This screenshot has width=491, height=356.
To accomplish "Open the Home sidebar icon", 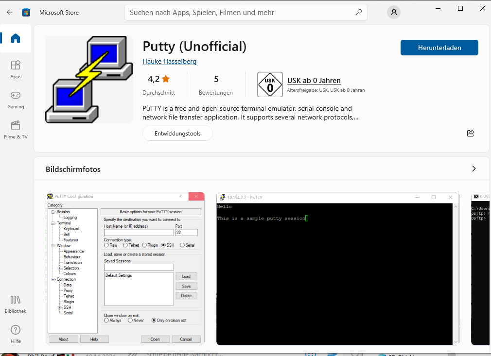I will [x=16, y=38].
